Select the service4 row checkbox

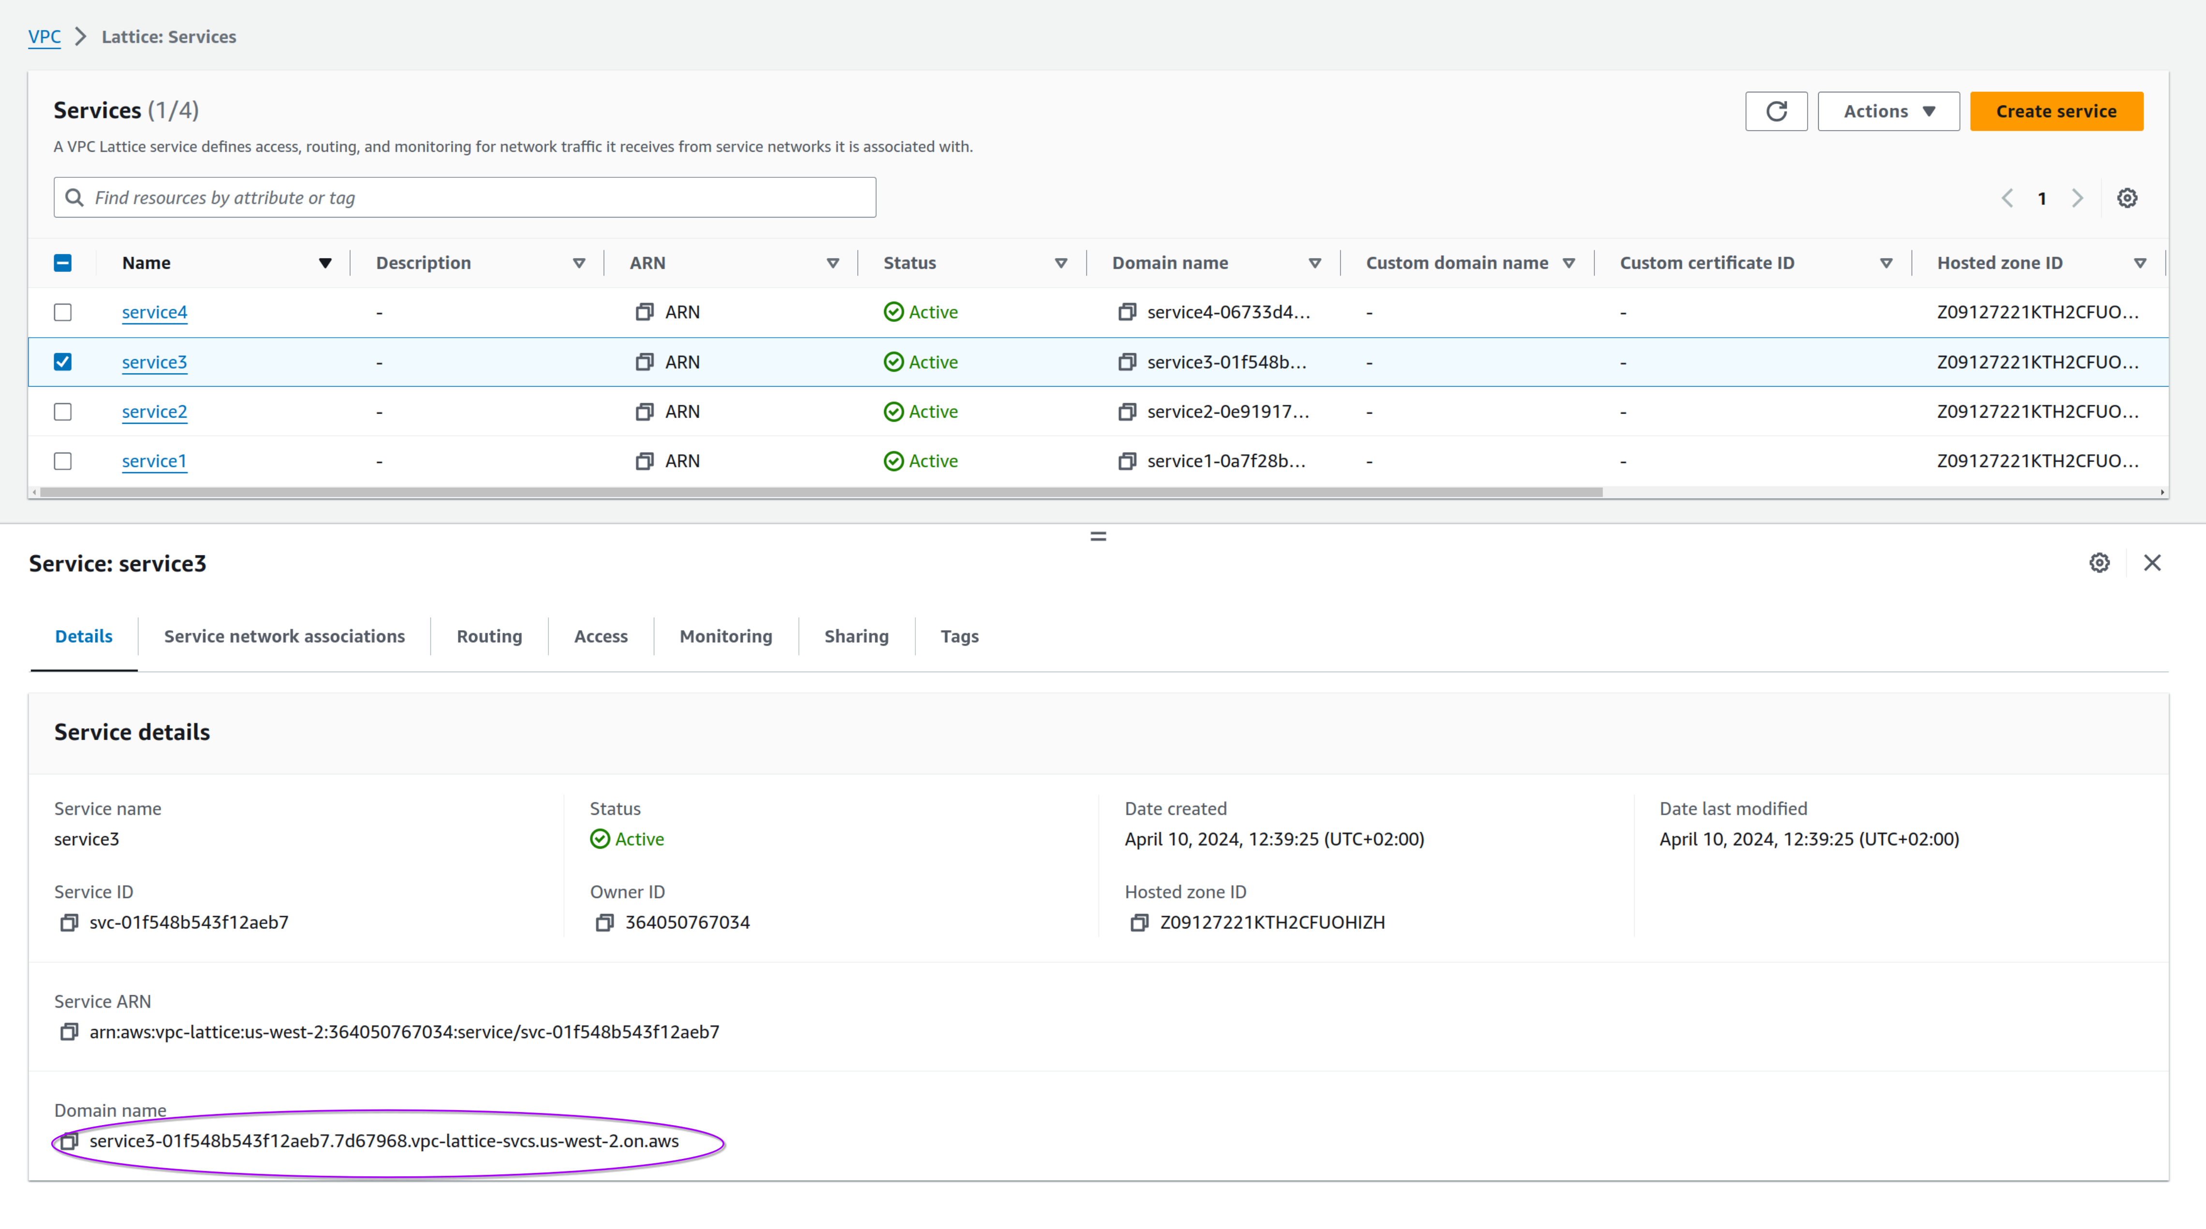click(x=62, y=312)
